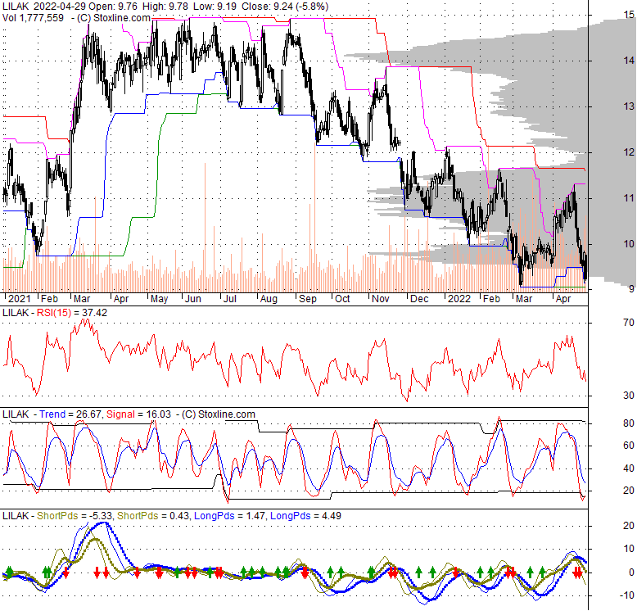Click the price axis label 9
This screenshot has height=611, width=637.
[631, 289]
